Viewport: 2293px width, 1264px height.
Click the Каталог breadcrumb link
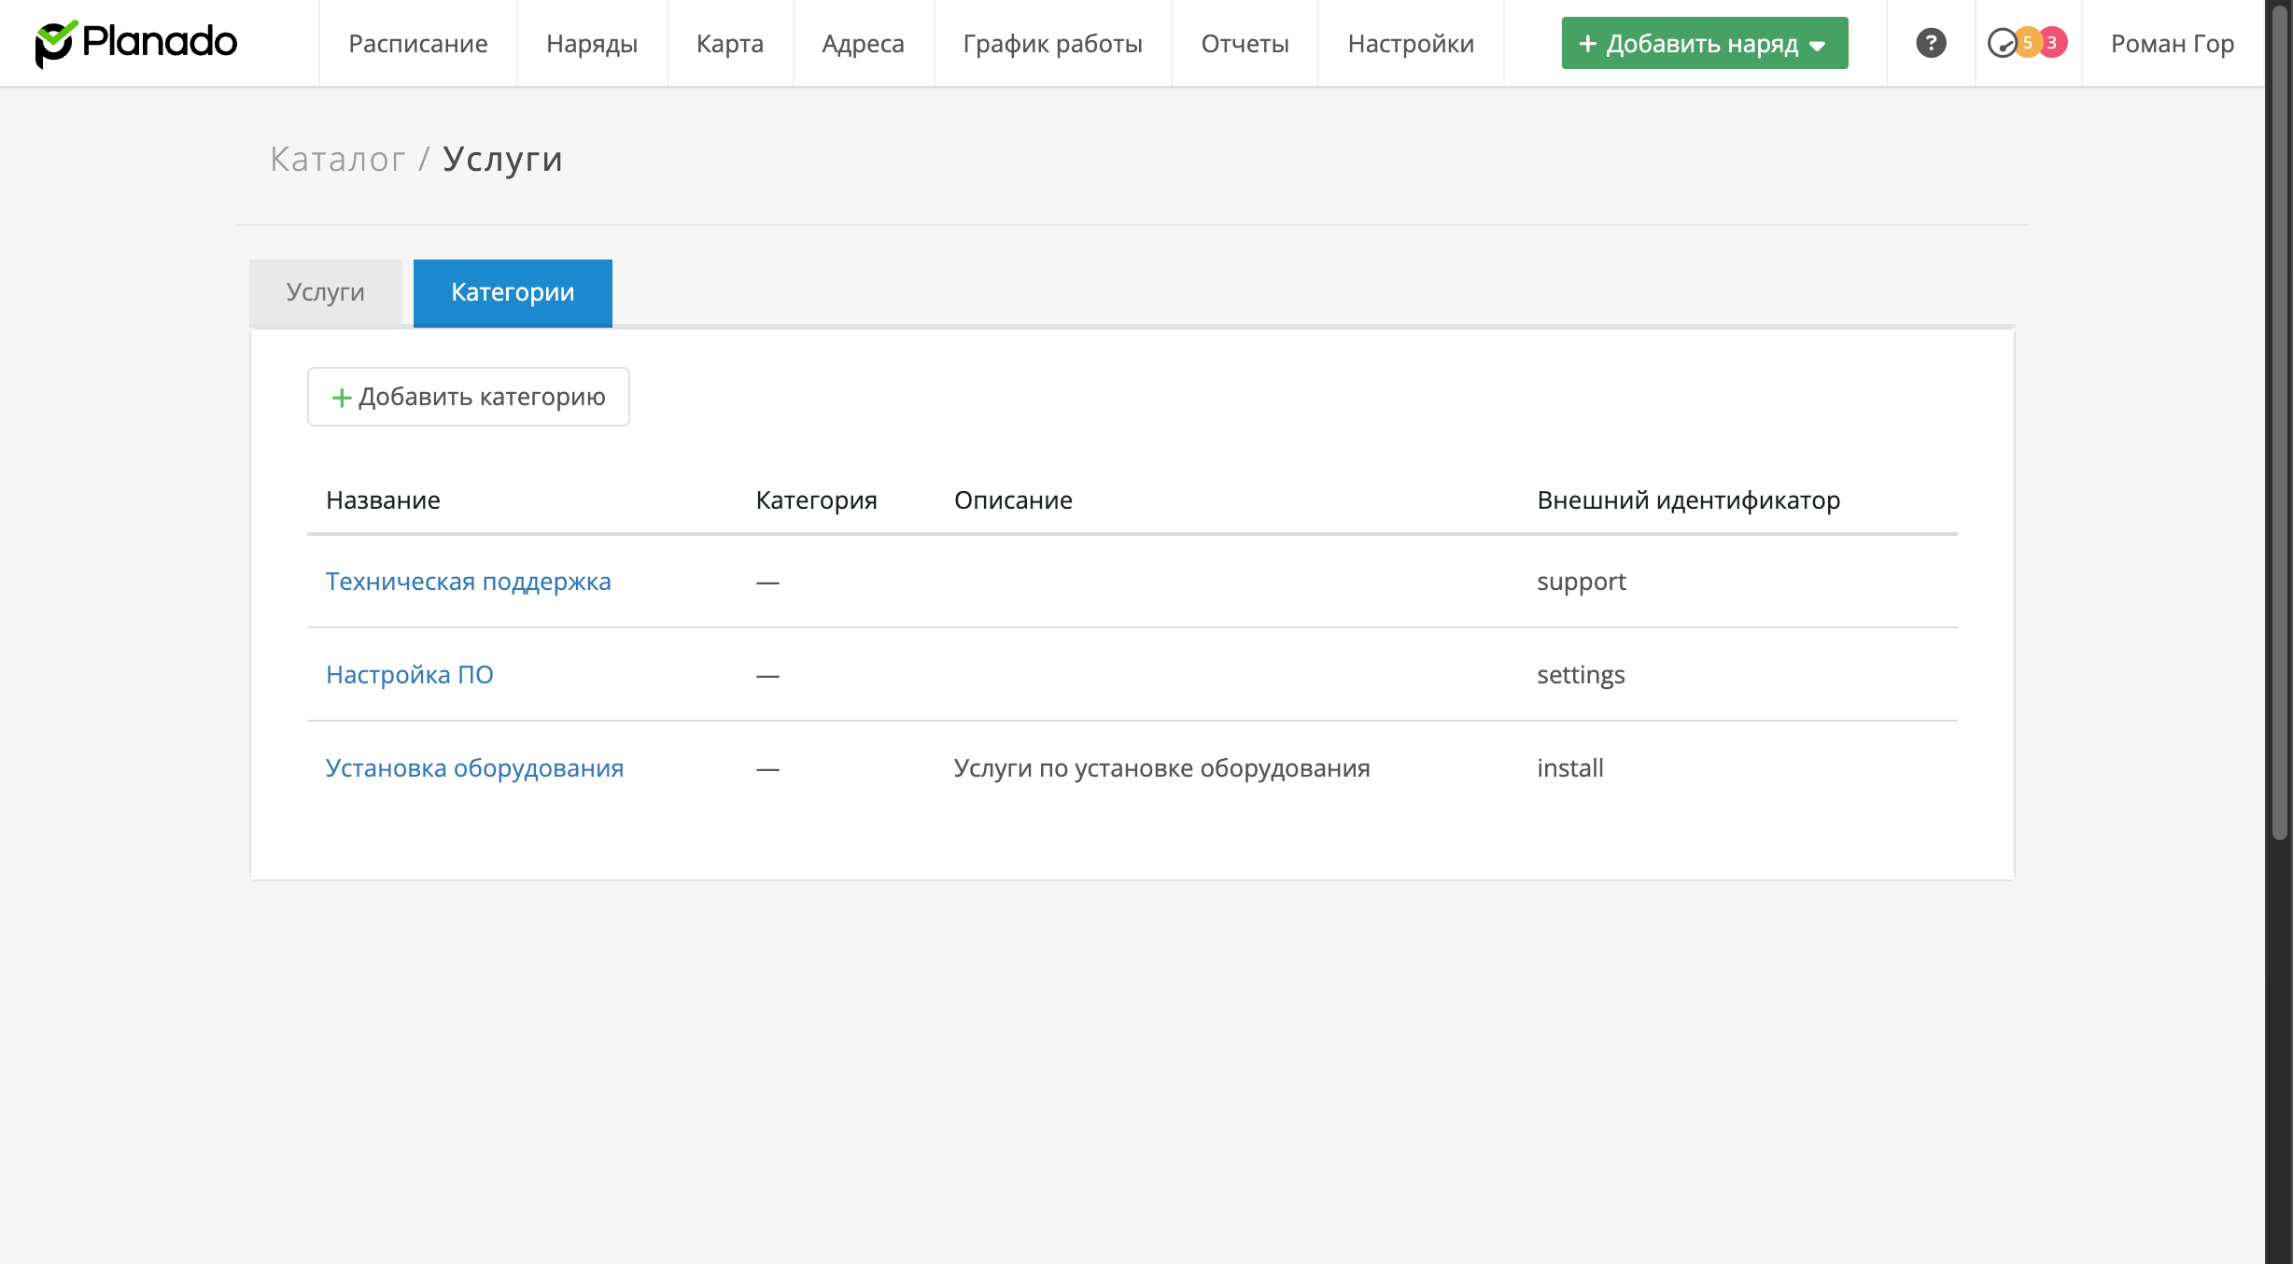337,159
